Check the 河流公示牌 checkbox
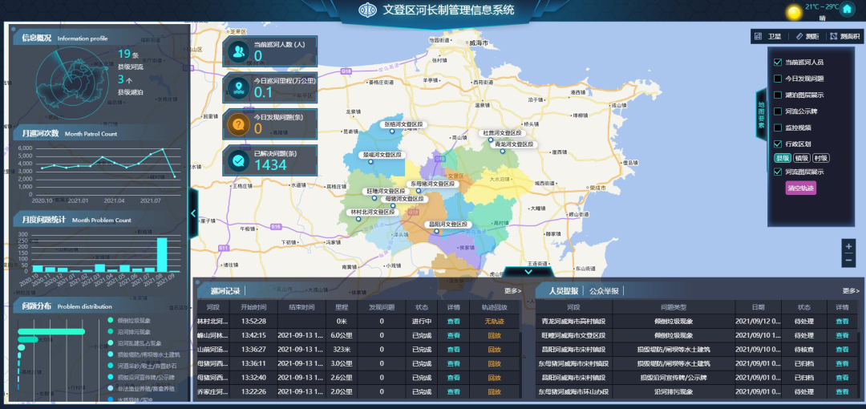 point(777,111)
